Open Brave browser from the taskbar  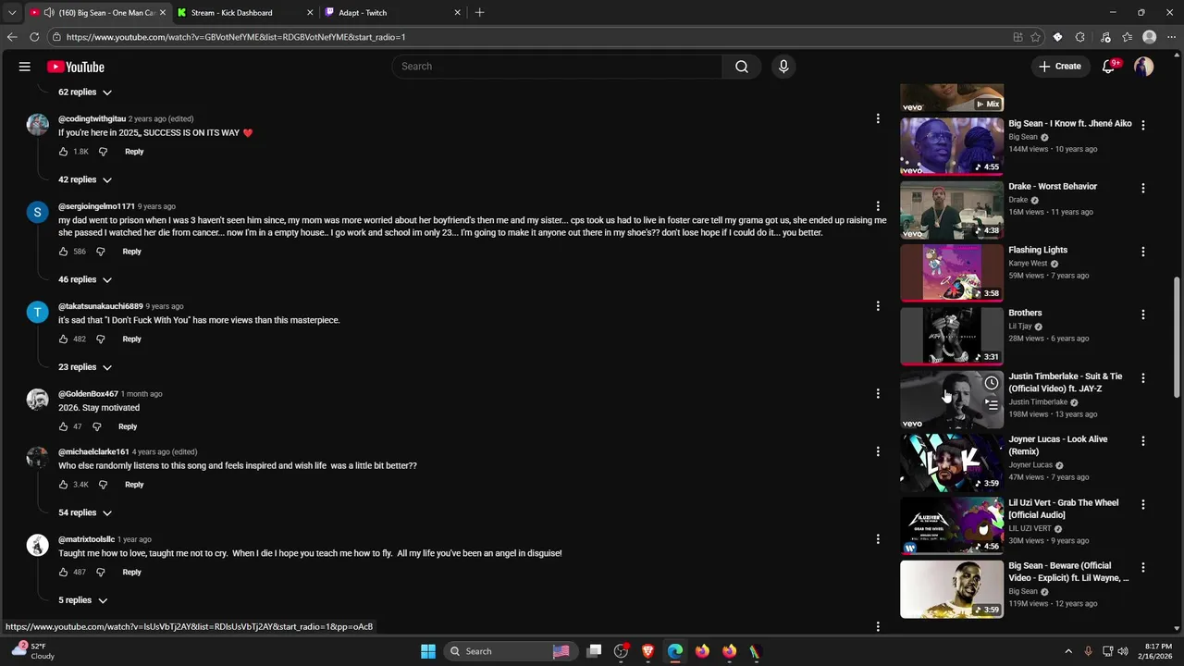click(648, 651)
